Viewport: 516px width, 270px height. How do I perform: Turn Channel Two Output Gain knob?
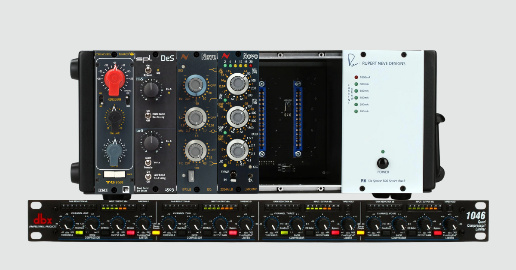[219, 224]
